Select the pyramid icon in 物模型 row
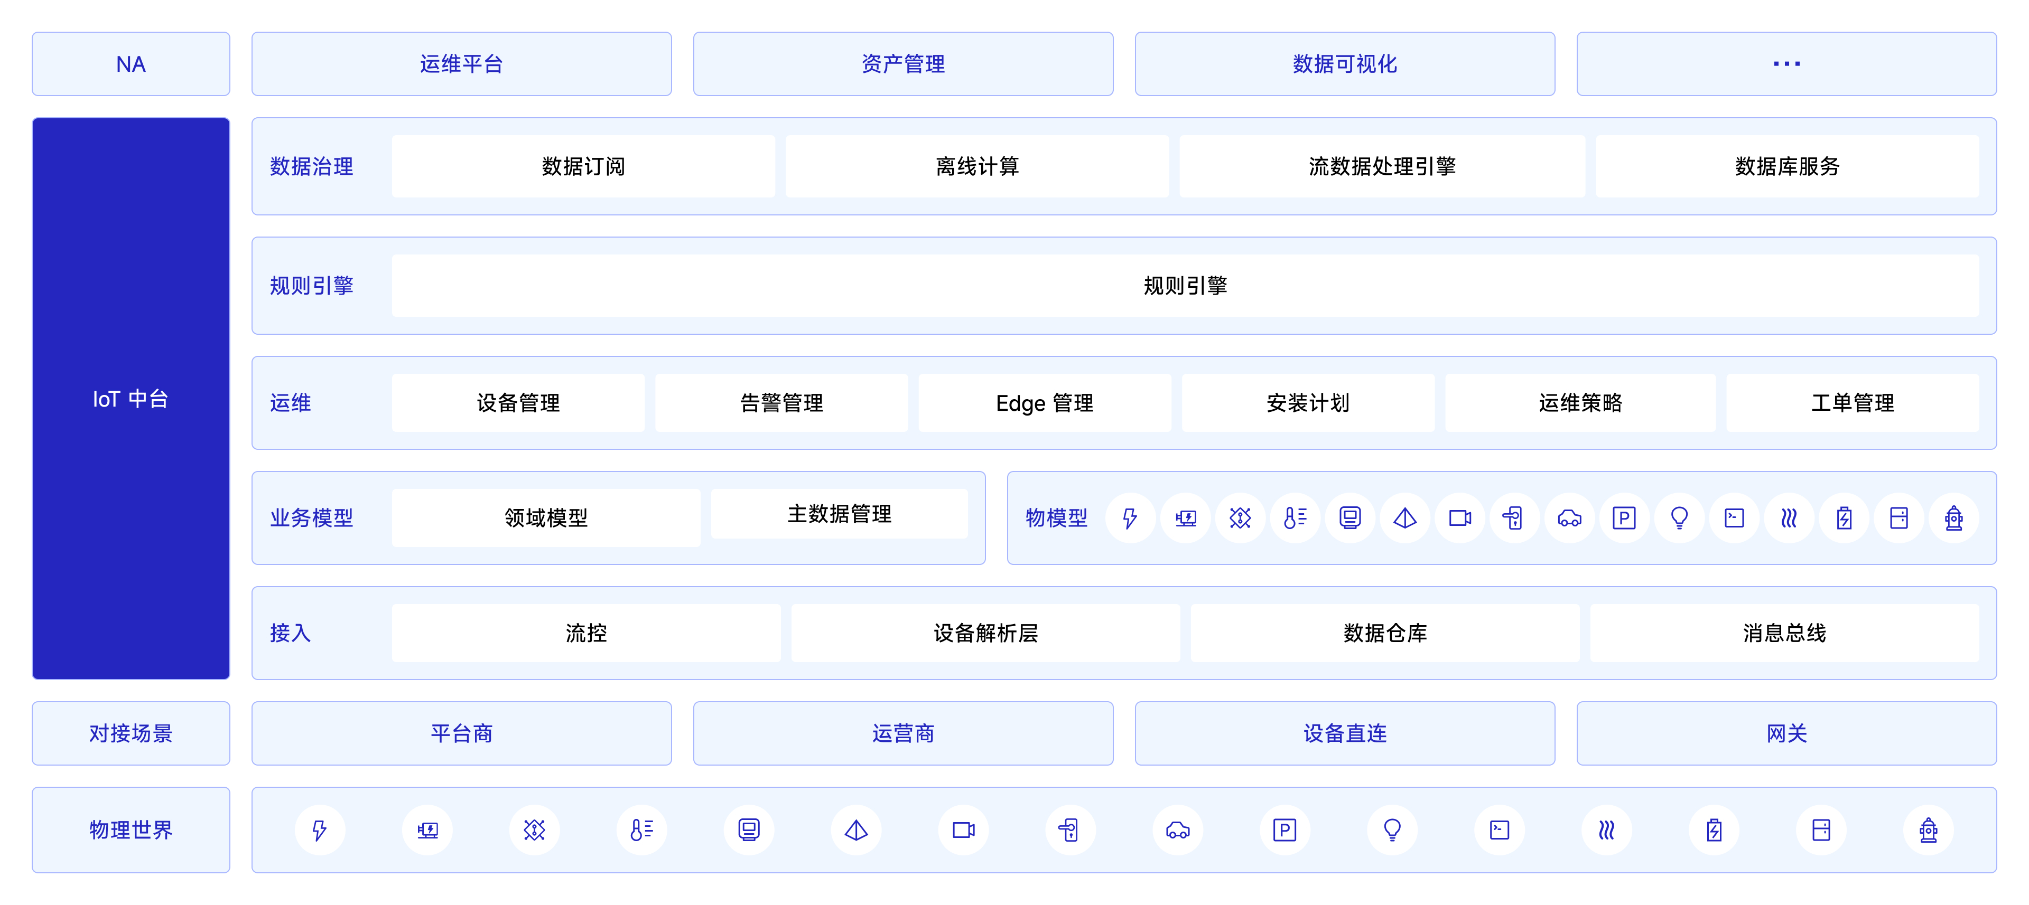The width and height of the screenshot is (2029, 905). [x=1404, y=518]
